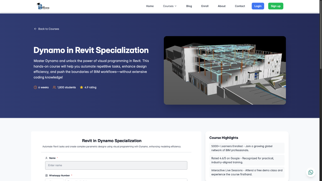Image resolution: width=322 pixels, height=181 pixels.
Task: Click the star icon beside 4.9 rating
Action: pos(81,87)
